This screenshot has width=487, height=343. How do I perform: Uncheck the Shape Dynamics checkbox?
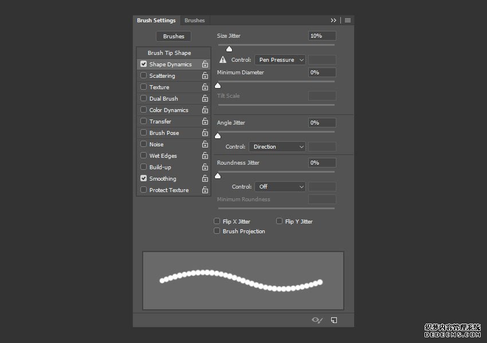pyautogui.click(x=143, y=64)
